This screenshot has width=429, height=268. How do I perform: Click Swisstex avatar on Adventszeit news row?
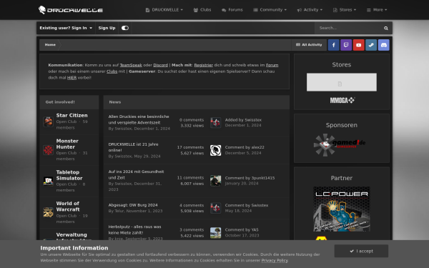(216, 122)
